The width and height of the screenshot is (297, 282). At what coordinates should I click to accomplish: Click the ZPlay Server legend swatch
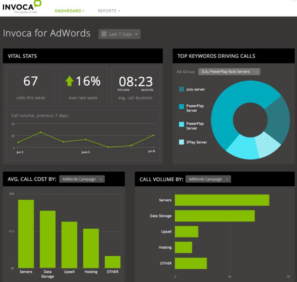tap(181, 142)
